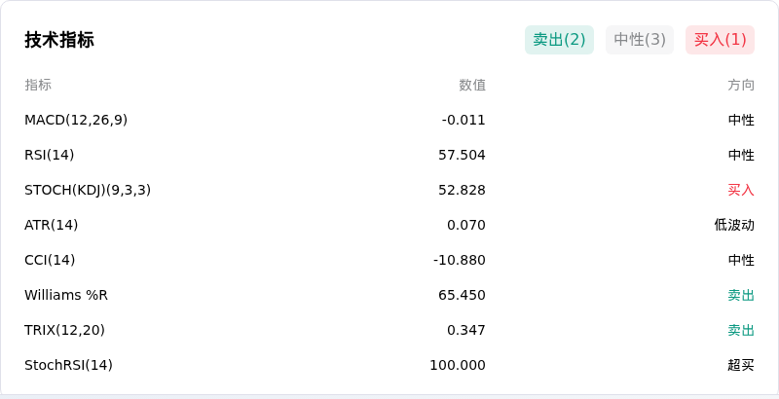Click the Williams %R indicator name

(66, 295)
